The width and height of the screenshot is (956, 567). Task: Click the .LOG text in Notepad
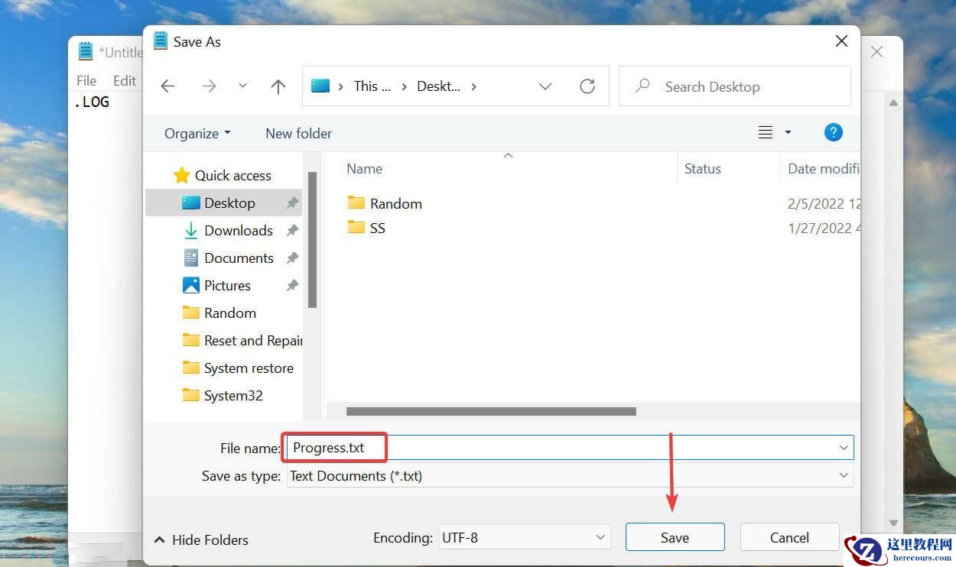point(92,102)
